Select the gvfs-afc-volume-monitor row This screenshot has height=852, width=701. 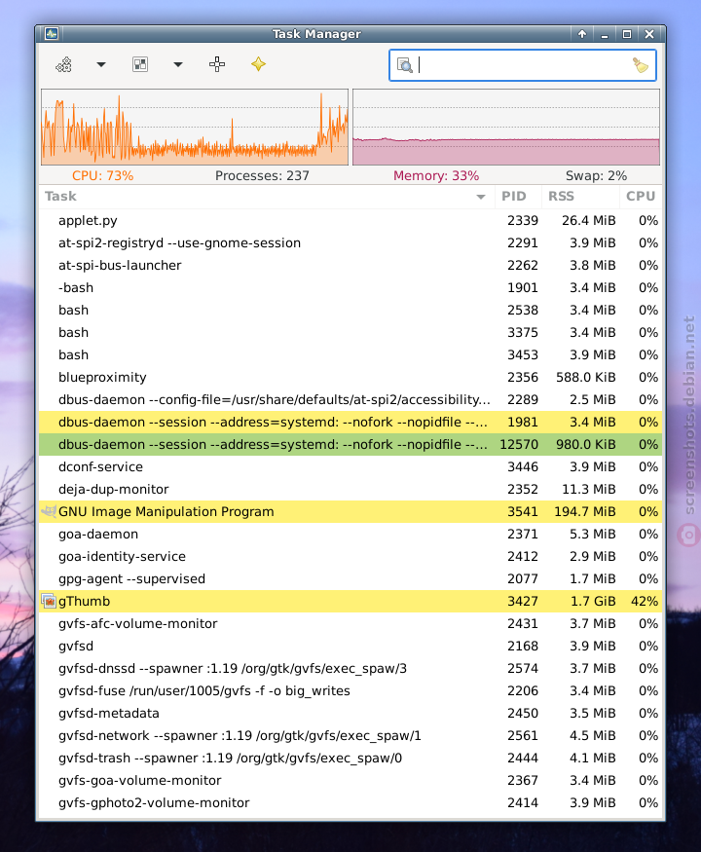350,623
